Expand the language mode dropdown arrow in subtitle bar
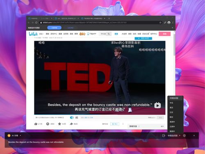205x154 pixels. pyautogui.click(x=180, y=136)
